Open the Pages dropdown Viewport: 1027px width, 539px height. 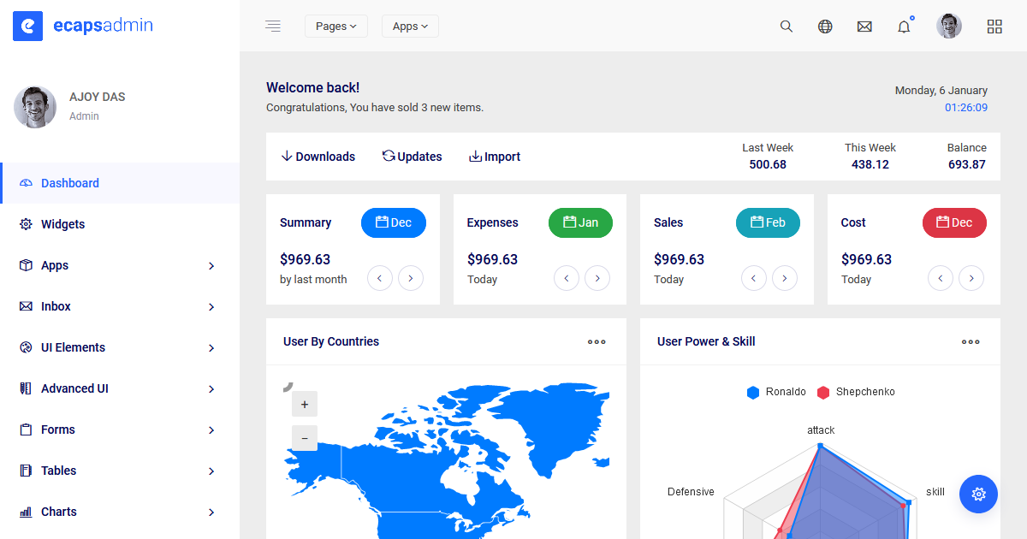(335, 27)
